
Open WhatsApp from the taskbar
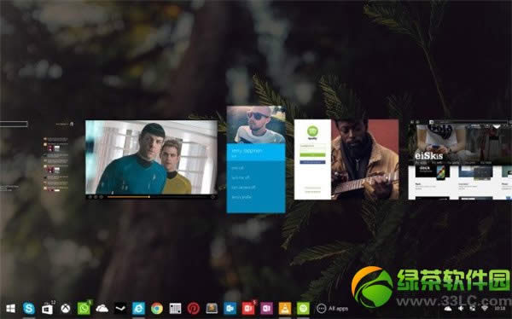click(84, 309)
